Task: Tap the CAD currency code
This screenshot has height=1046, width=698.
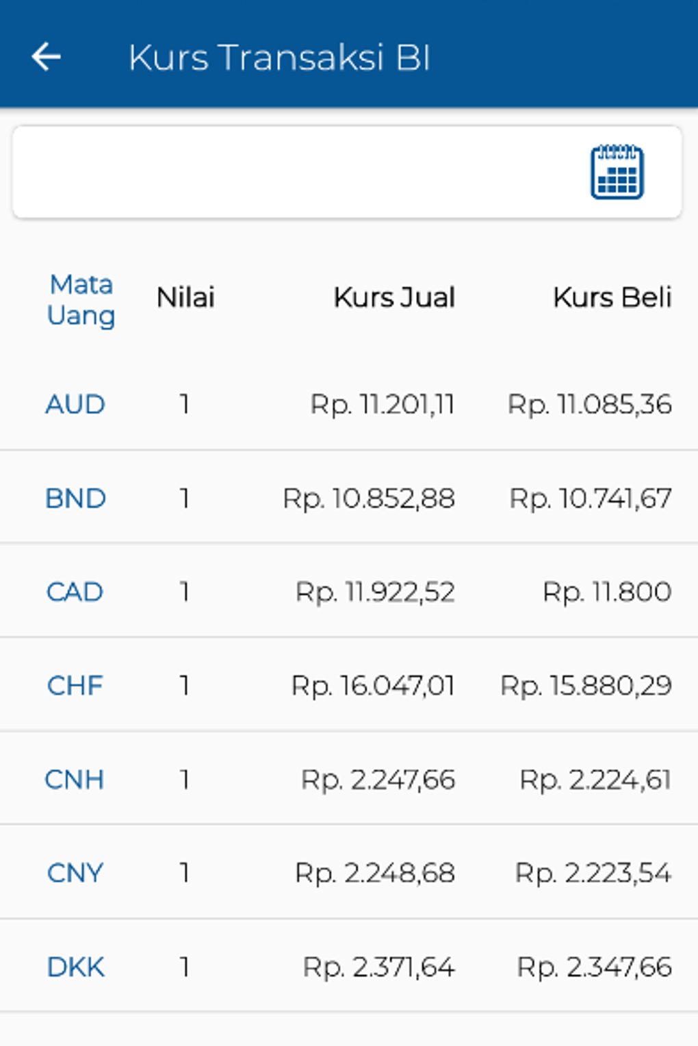Action: pyautogui.click(x=75, y=592)
